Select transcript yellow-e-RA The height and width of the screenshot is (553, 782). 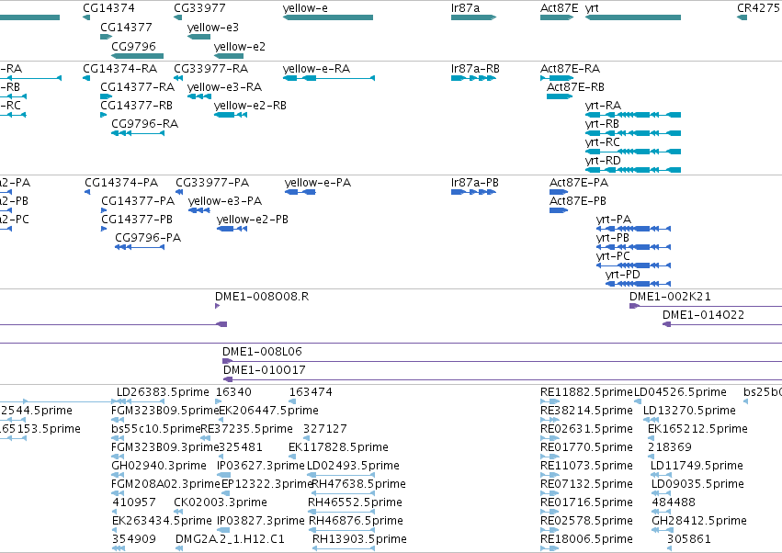pos(316,69)
